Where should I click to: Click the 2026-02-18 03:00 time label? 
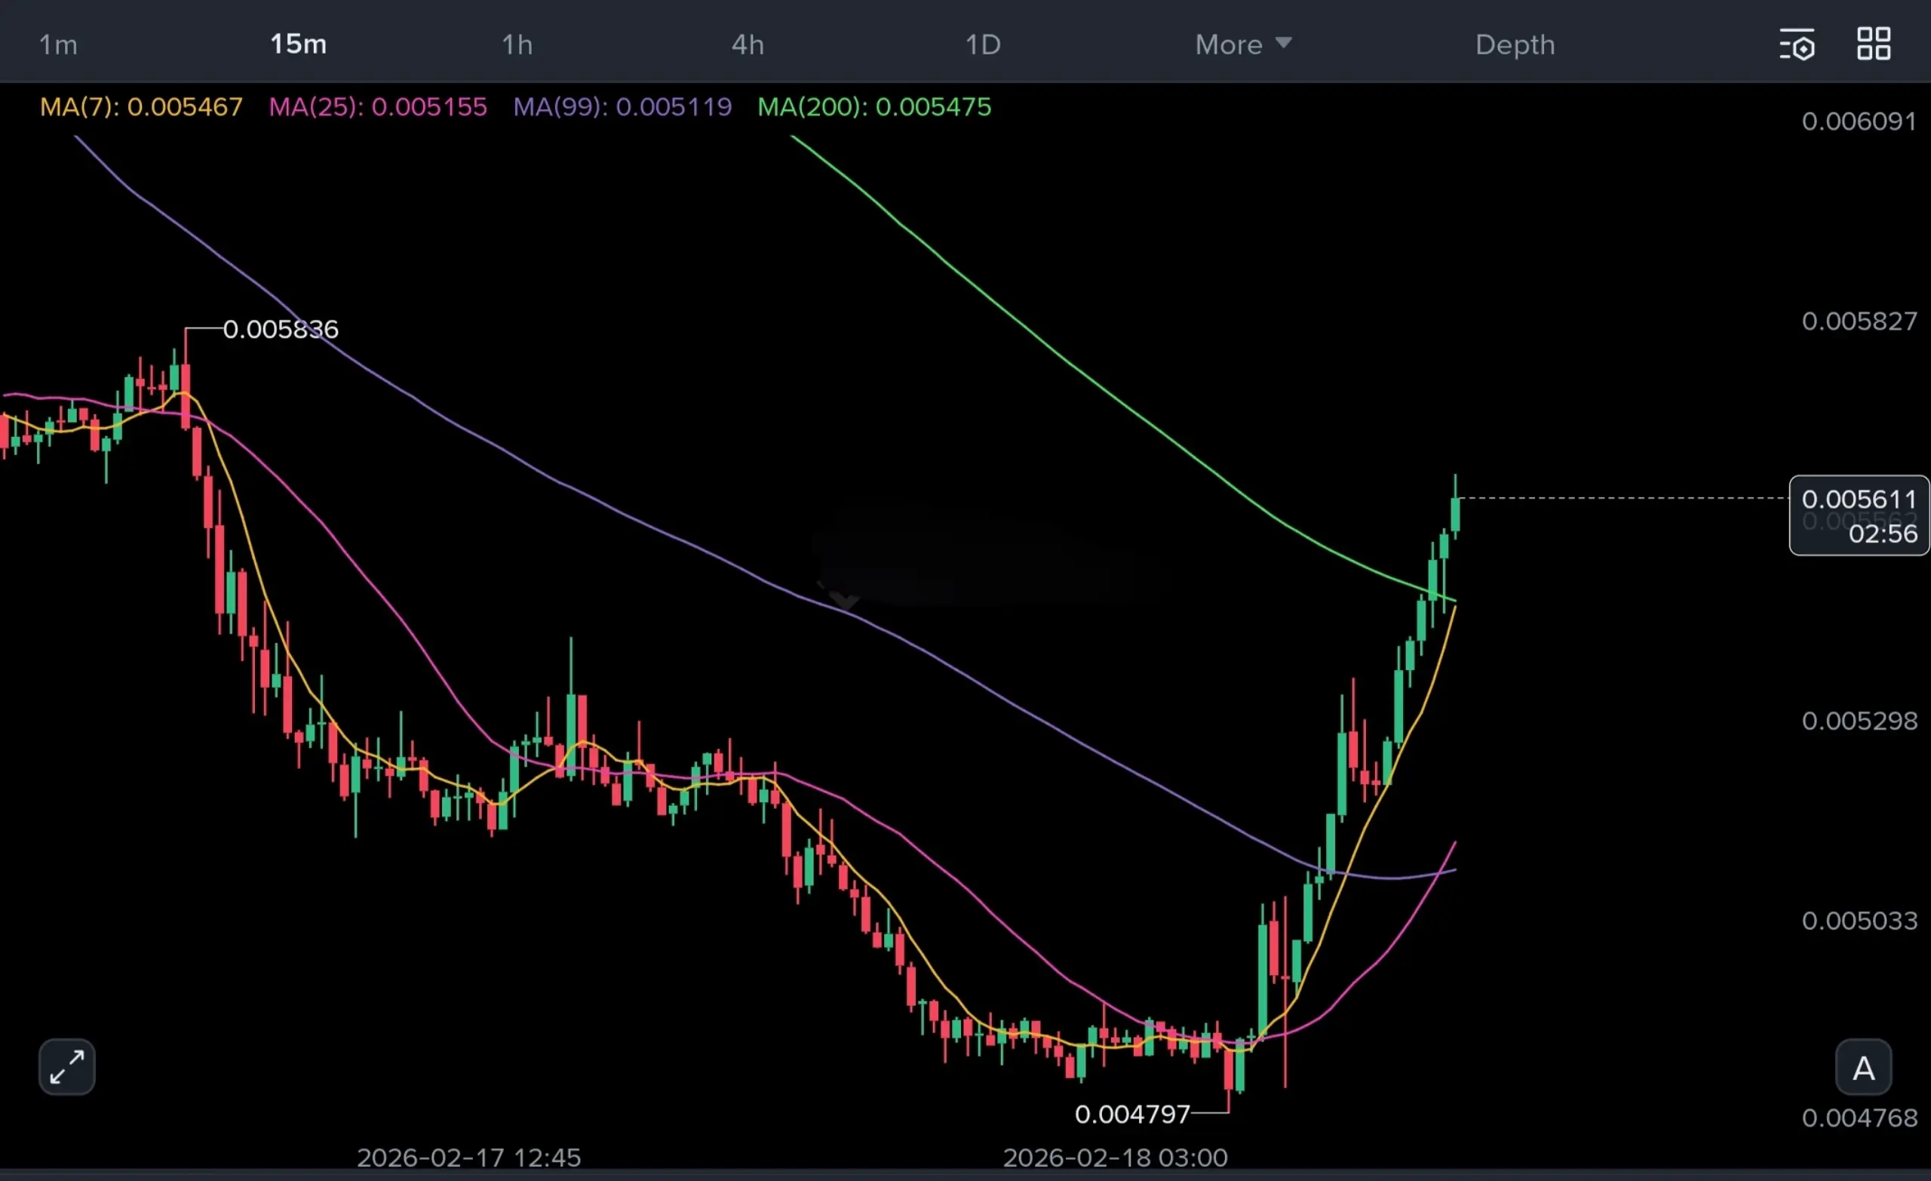[1114, 1158]
